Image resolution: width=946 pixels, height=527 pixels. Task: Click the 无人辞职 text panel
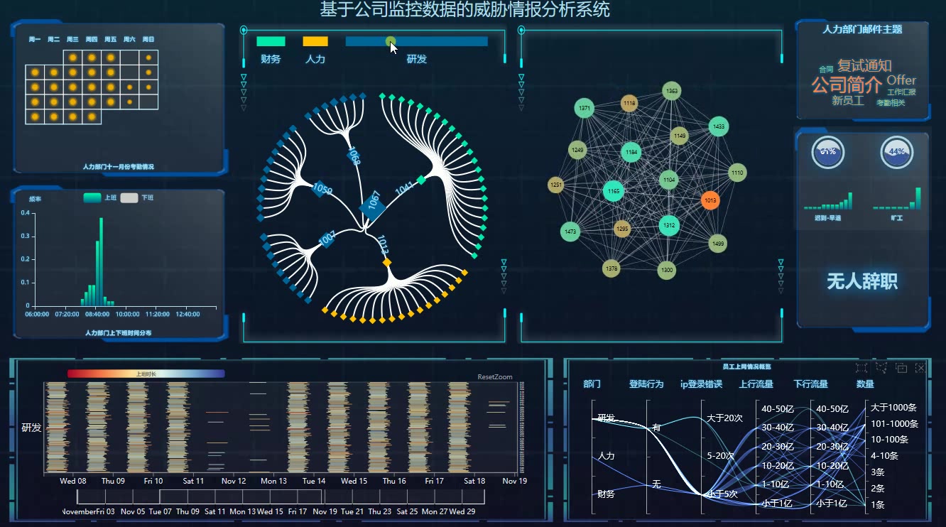pyautogui.click(x=862, y=282)
